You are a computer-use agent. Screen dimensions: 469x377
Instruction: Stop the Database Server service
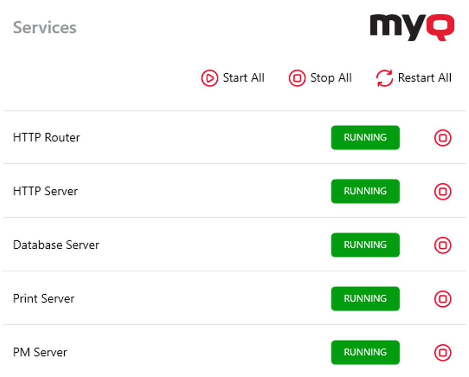(x=443, y=245)
